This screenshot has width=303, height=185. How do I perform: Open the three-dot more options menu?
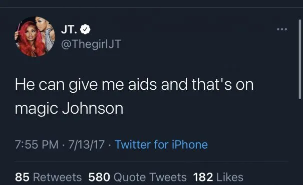click(282, 29)
